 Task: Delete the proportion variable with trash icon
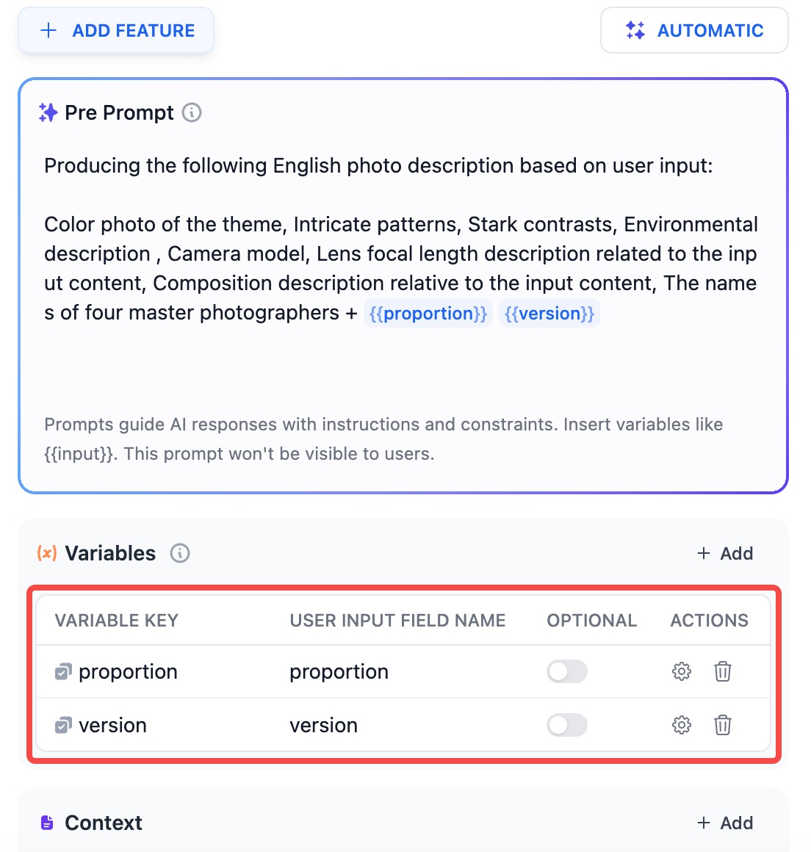723,671
